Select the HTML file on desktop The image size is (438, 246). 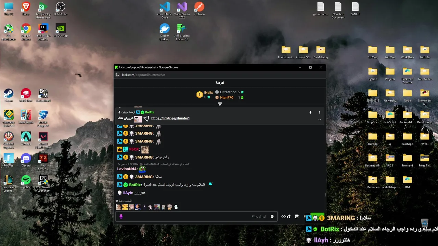407,182
